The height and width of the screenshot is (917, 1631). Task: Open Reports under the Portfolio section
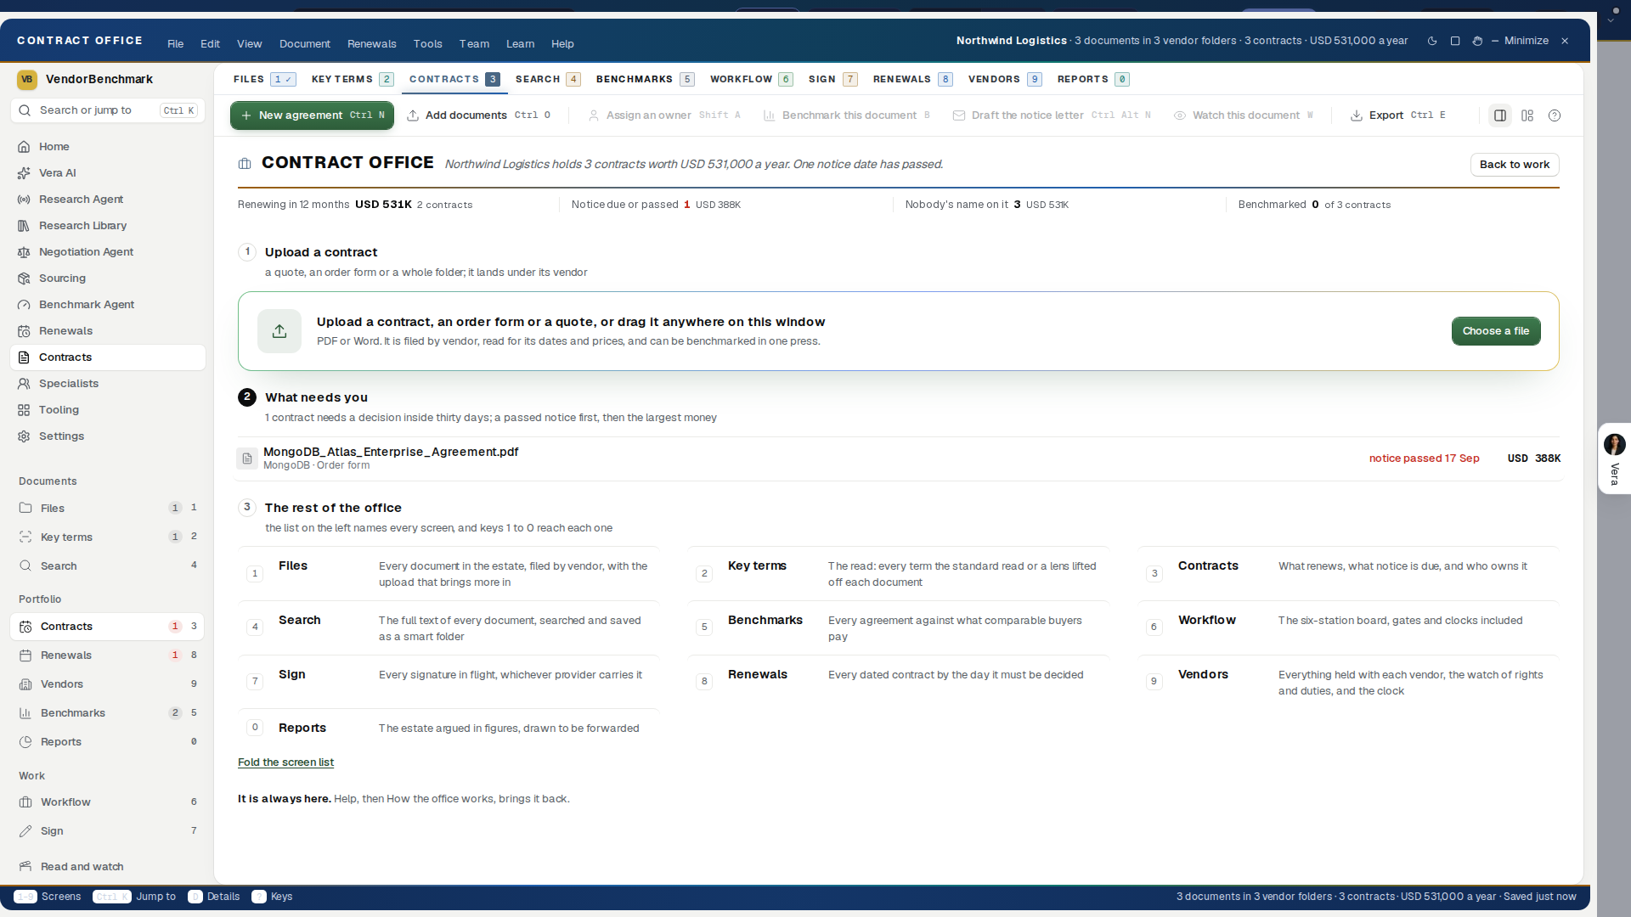[107, 741]
